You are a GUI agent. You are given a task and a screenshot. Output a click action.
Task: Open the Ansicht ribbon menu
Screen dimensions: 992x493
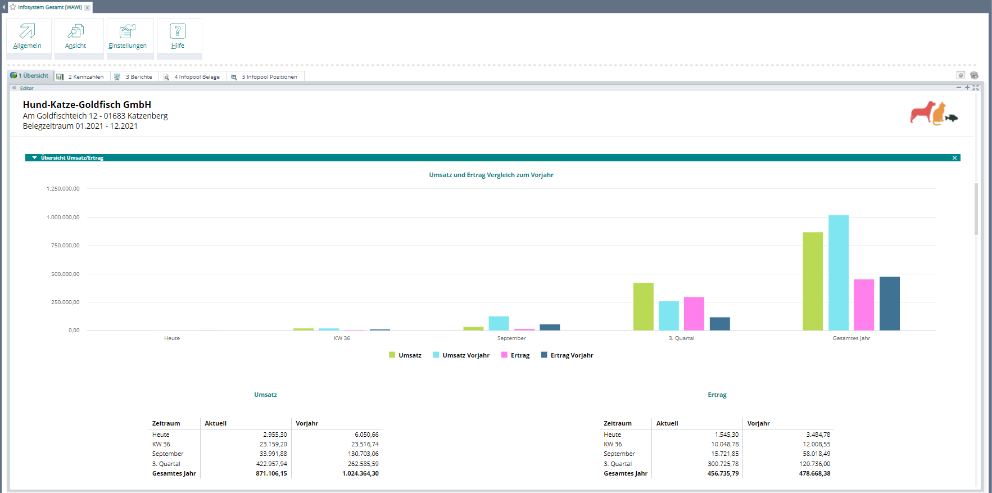(x=76, y=37)
